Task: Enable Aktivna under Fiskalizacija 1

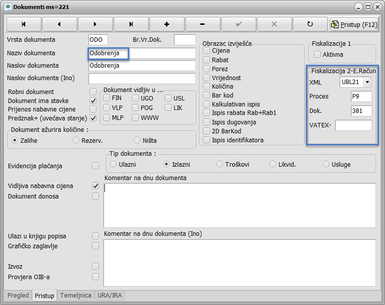Action: coord(317,54)
